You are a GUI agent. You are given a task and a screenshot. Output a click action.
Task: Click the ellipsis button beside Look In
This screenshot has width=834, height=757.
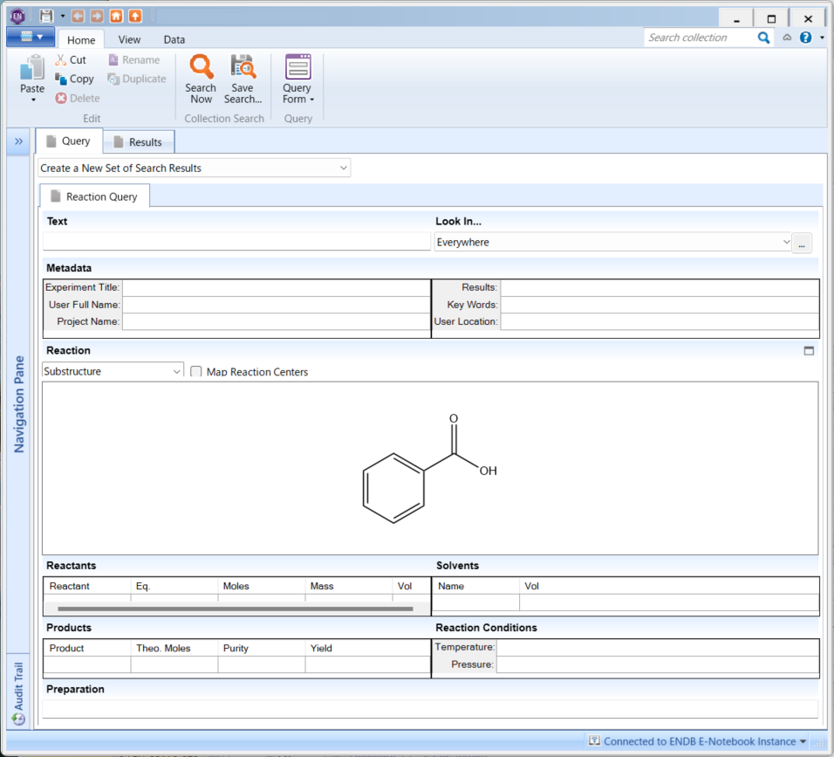click(x=802, y=244)
